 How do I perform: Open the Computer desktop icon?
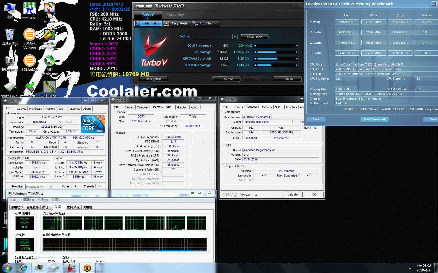(x=10, y=10)
